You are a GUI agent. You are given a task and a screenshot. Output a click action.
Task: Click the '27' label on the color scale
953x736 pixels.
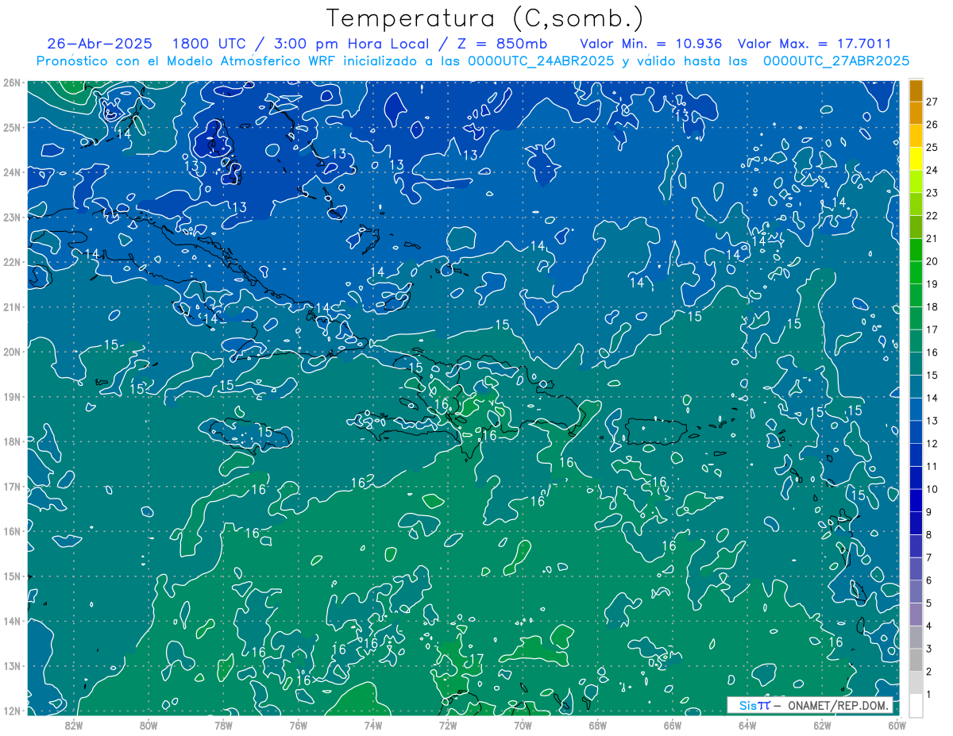932,102
